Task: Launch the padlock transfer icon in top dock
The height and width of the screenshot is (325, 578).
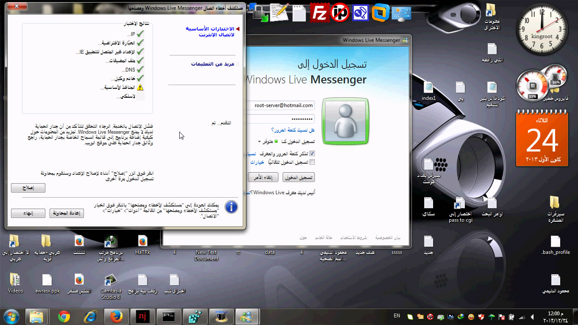Action: point(258,12)
